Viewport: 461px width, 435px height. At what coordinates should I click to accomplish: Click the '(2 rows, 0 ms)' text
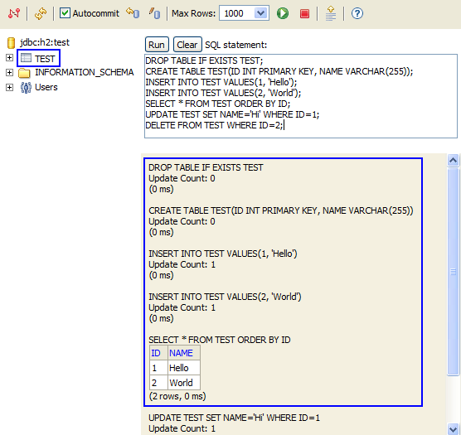(177, 396)
